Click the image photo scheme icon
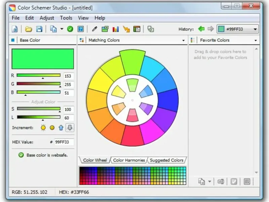Screen dimensions: 269x202 (105, 29)
